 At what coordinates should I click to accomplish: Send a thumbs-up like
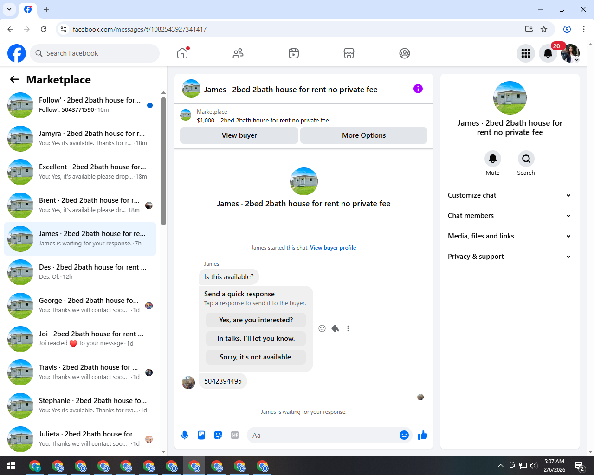coord(423,435)
